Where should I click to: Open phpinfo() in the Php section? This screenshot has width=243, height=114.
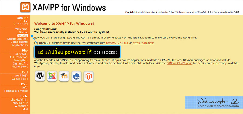click(22, 54)
